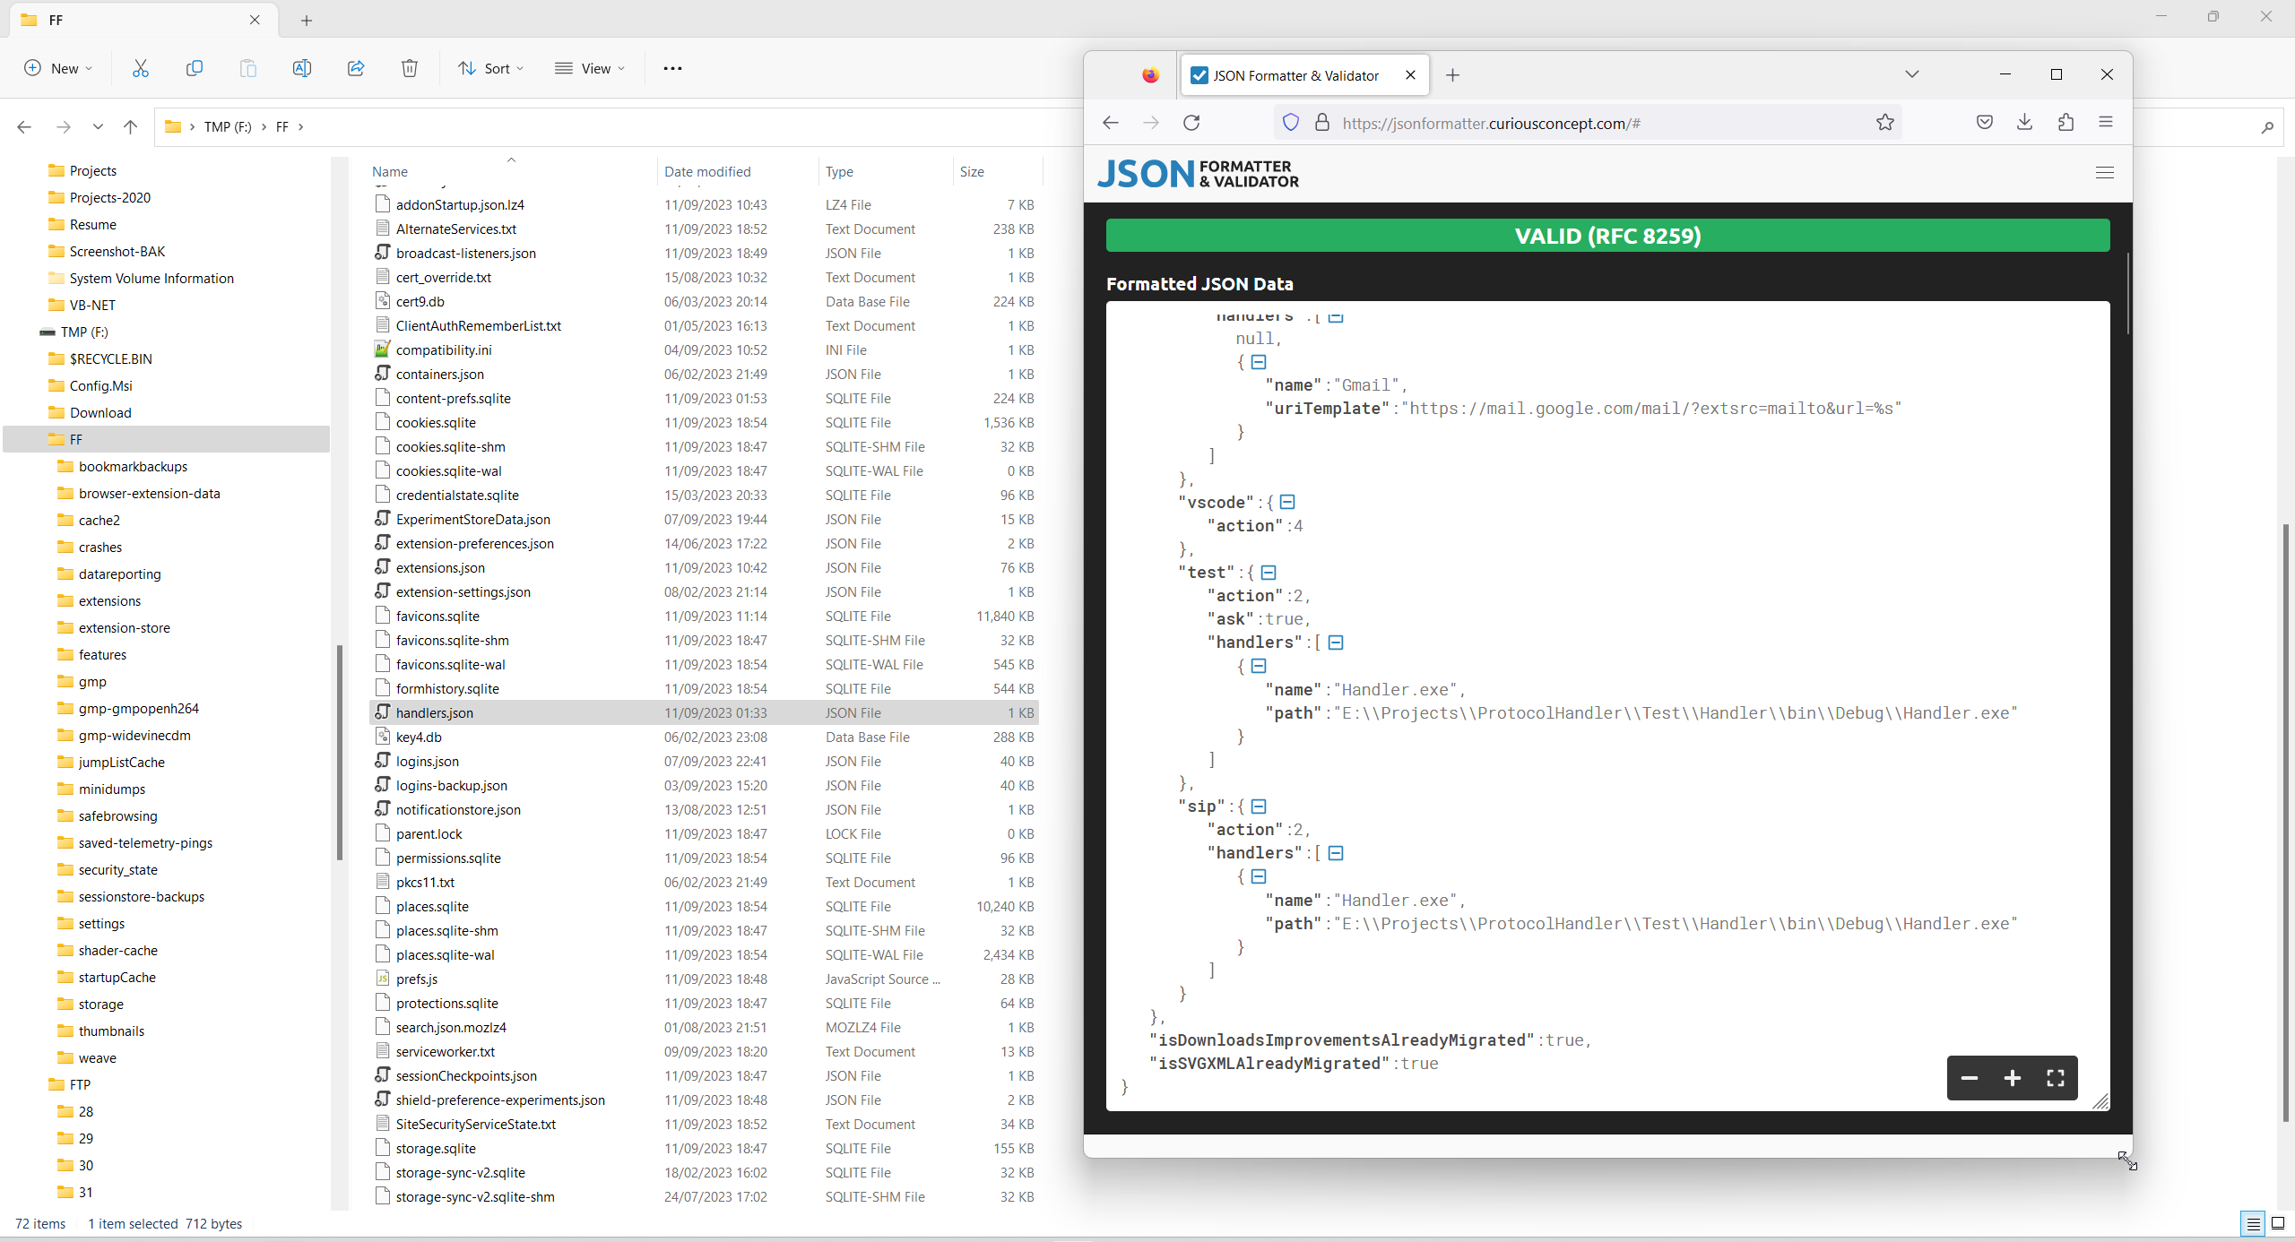
Task: Click the Cut scissors icon
Action: [x=141, y=68]
